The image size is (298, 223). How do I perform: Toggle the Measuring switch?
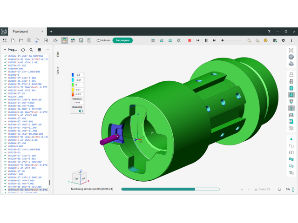(81, 111)
